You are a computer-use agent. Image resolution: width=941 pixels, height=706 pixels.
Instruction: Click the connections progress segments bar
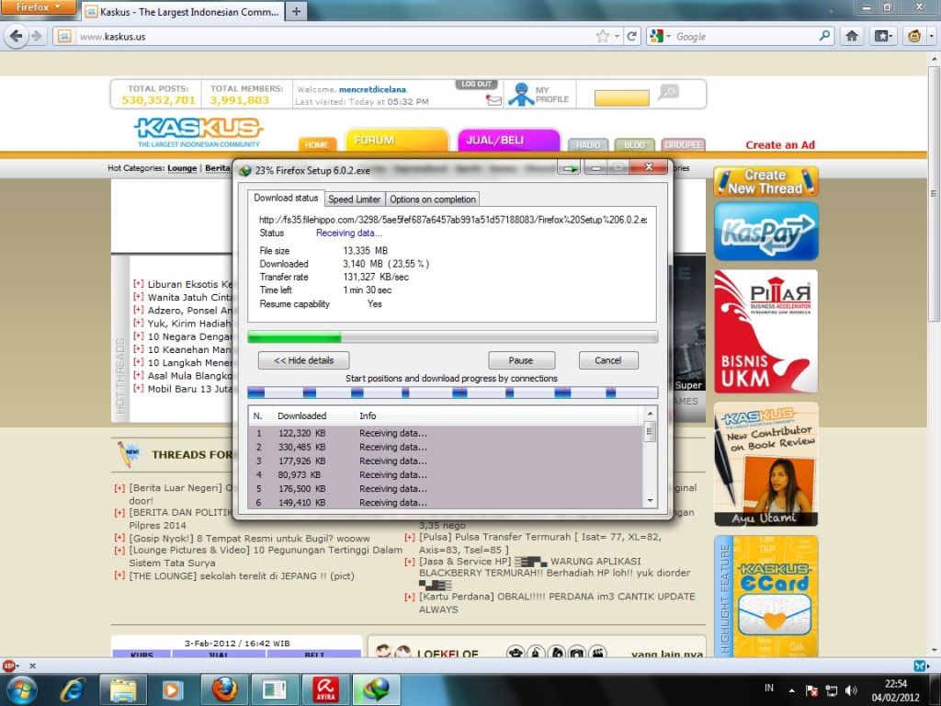click(452, 393)
